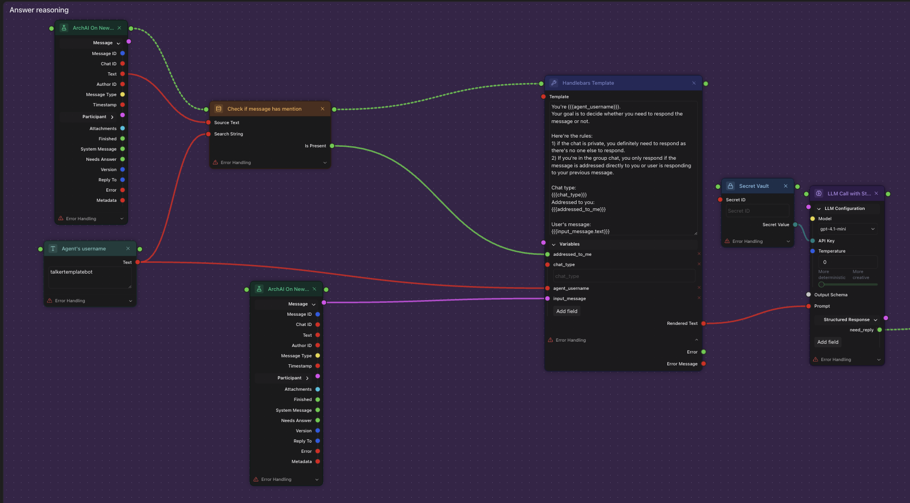Screen dimensions: 910x503
Task: Open the Model dropdown showing gpt-4.1-mini
Action: click(846, 229)
